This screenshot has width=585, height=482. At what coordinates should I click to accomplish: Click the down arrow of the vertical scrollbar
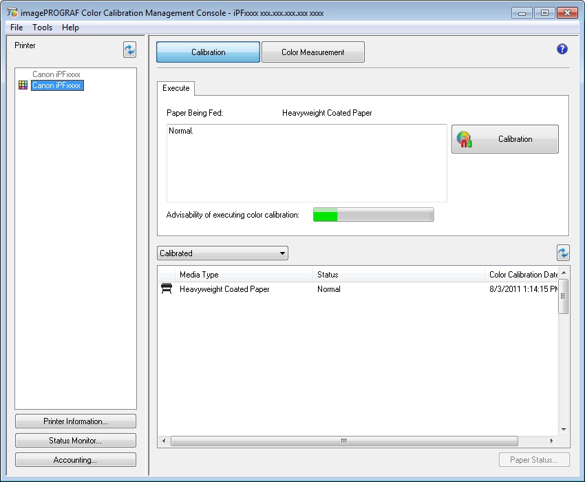coord(564,430)
